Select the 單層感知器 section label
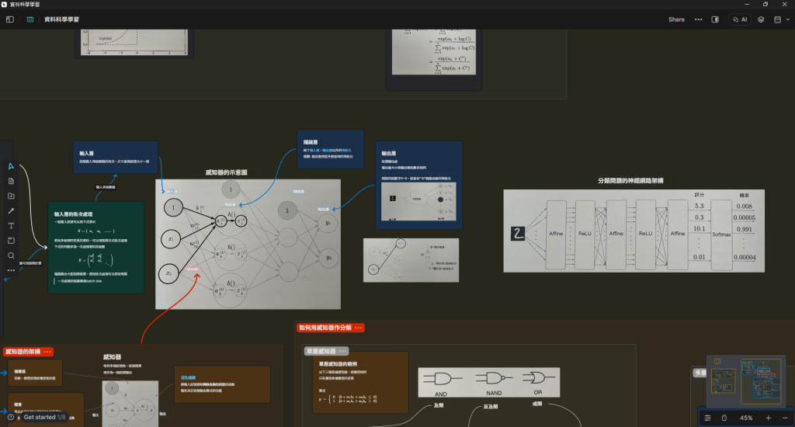Screen dimensions: 795x427 (x=321, y=351)
